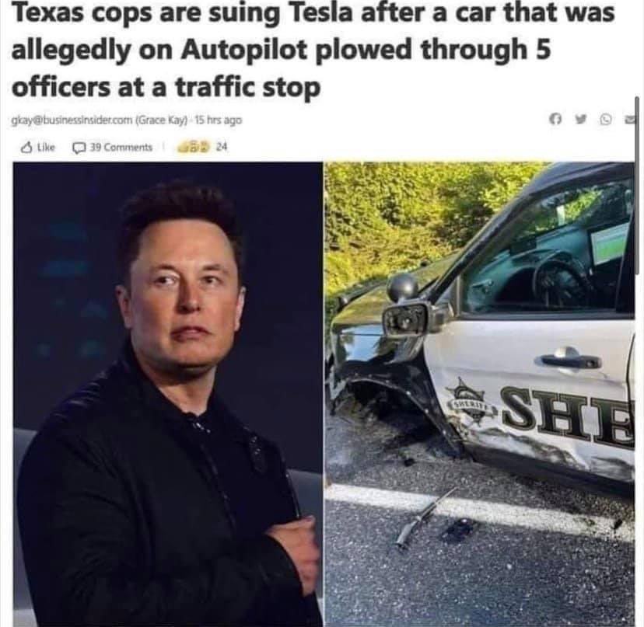Open the photo of man in black jacket
Screen dimensions: 644x627
click(x=167, y=394)
